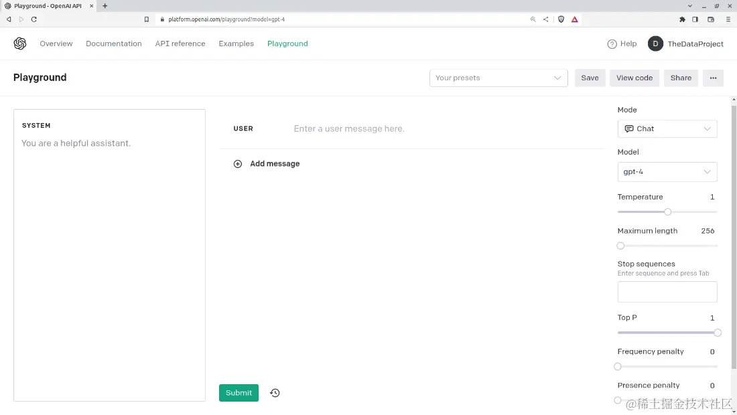Open the Model gpt-4 dropdown
Viewport: 737px width, 415px height.
click(667, 172)
